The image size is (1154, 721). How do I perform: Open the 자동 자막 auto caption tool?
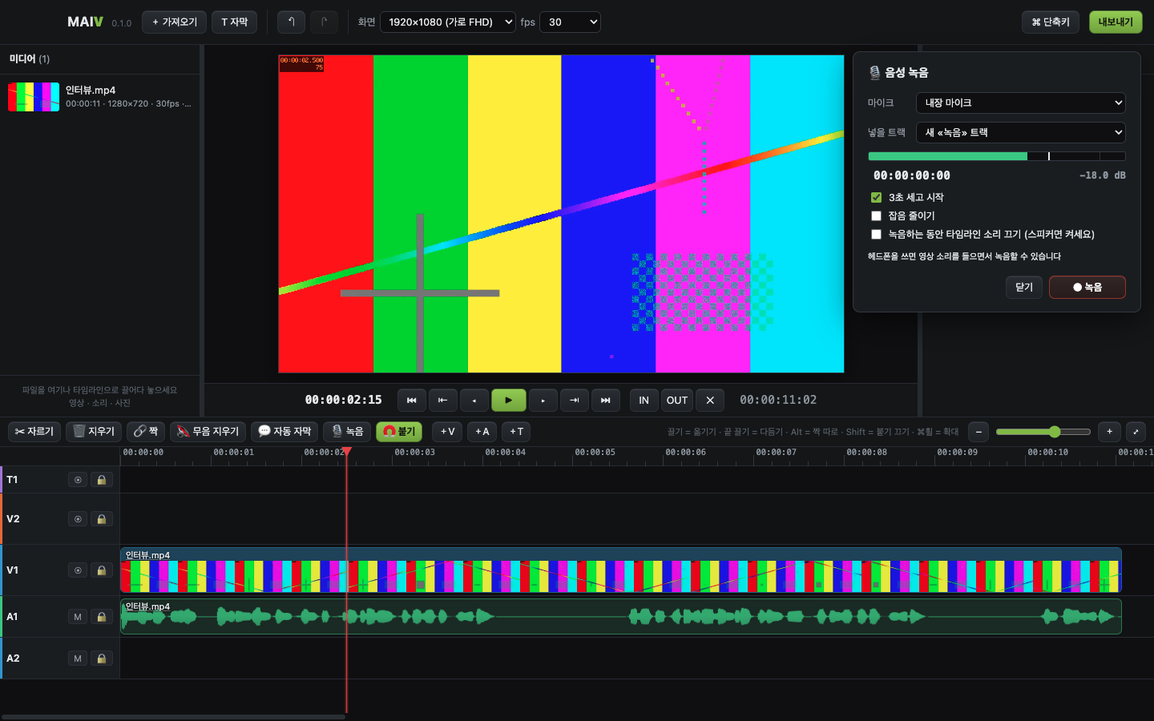[284, 431]
